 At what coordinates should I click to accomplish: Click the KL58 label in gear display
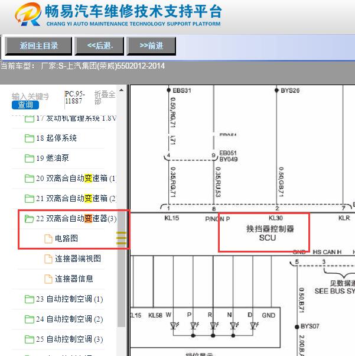155,315
